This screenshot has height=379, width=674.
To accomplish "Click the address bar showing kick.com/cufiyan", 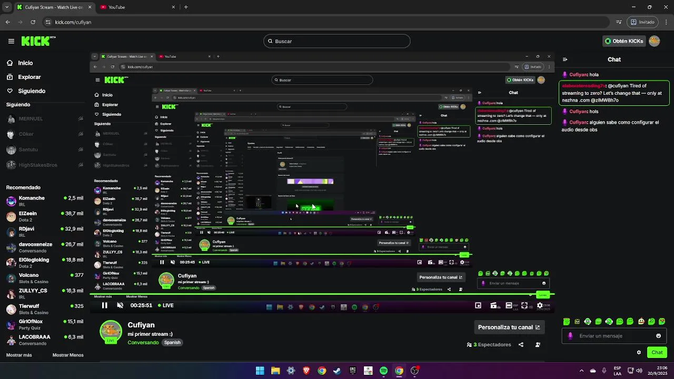I will coord(326,22).
